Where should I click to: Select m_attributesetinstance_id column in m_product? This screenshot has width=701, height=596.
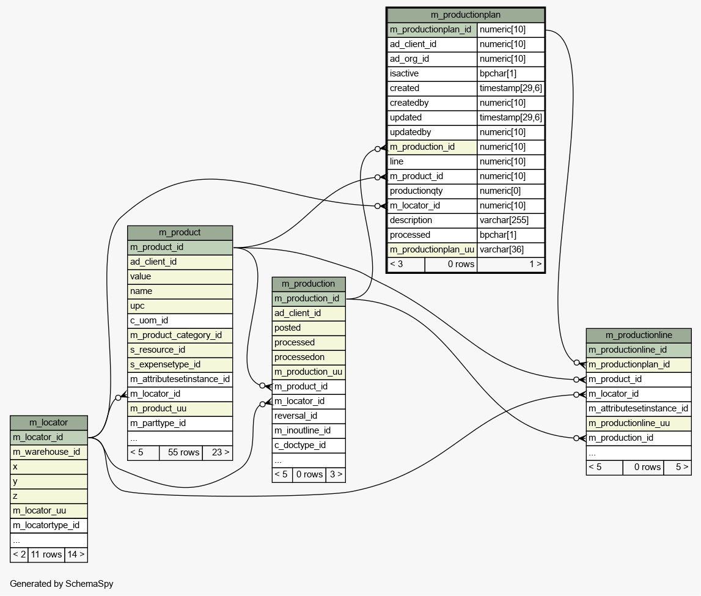(180, 380)
